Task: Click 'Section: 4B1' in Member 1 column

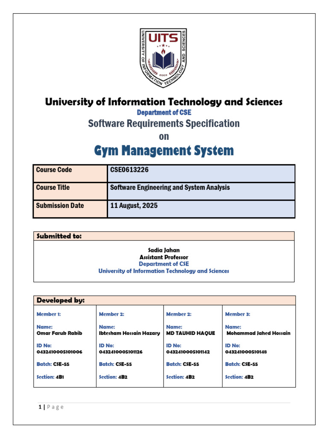Action: (x=50, y=377)
